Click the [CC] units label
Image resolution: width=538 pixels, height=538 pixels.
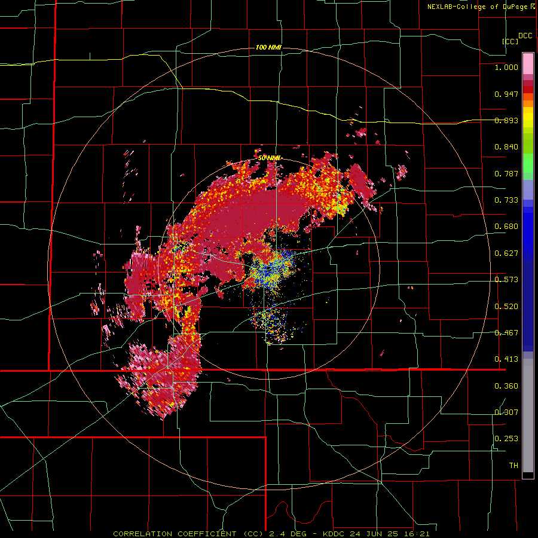tap(511, 41)
